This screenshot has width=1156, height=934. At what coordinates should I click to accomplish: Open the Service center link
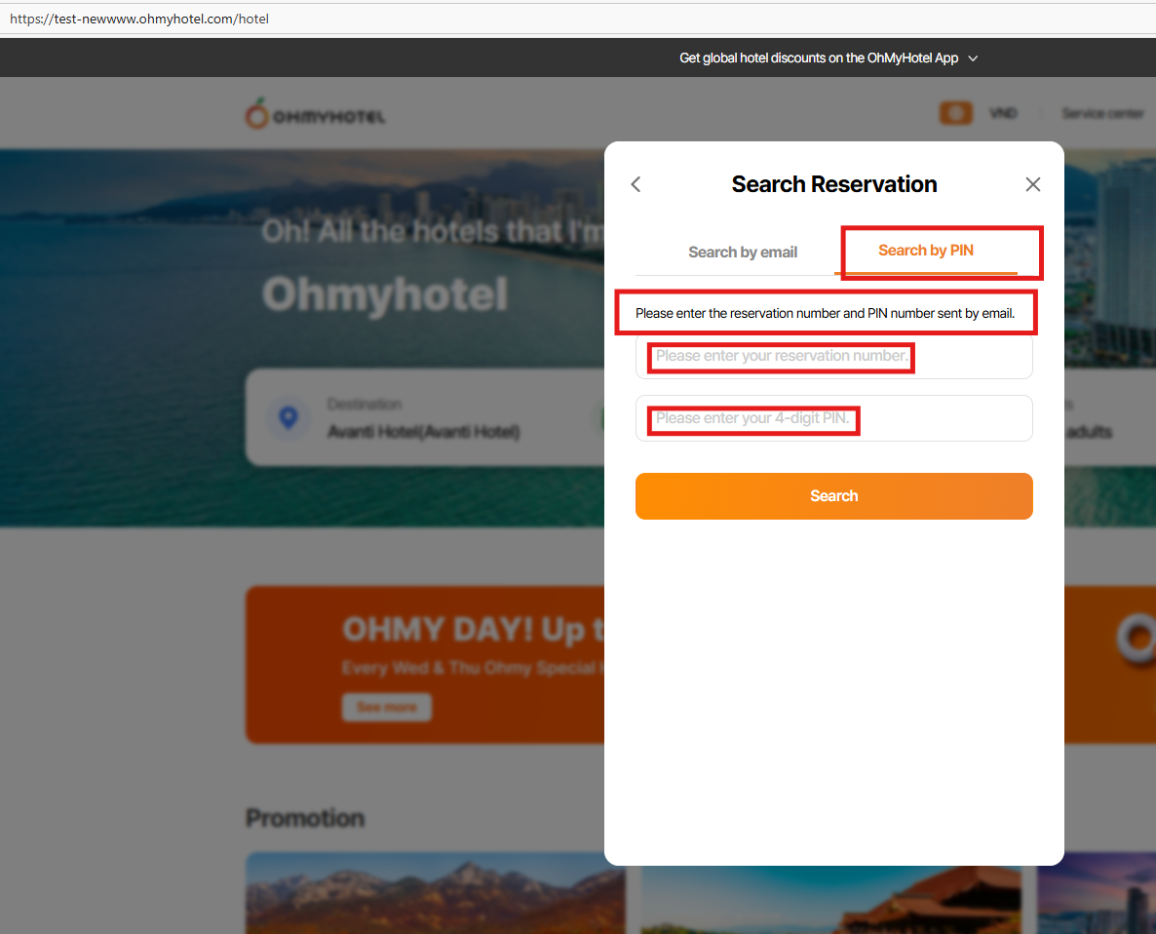tap(1102, 113)
